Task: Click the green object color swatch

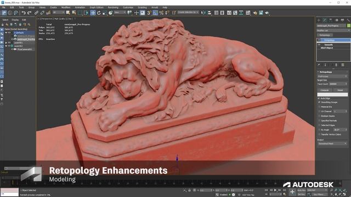Action: (x=349, y=26)
